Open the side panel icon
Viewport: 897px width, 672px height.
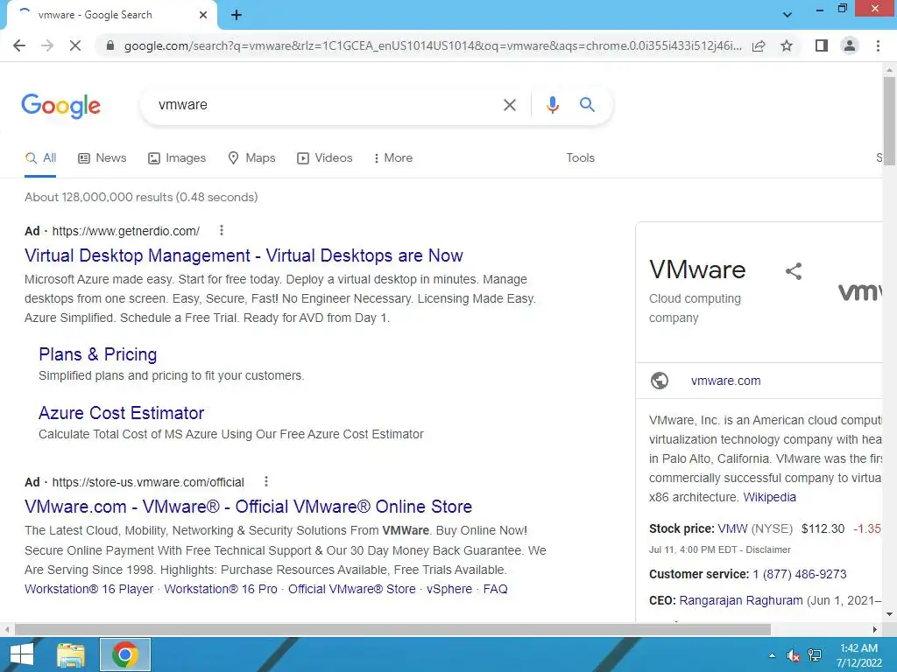coord(822,45)
